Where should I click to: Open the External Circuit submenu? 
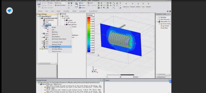(60, 44)
